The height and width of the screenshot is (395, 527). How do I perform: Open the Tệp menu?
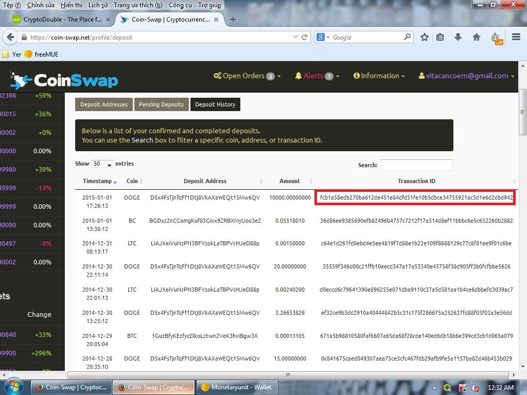[x=12, y=5]
